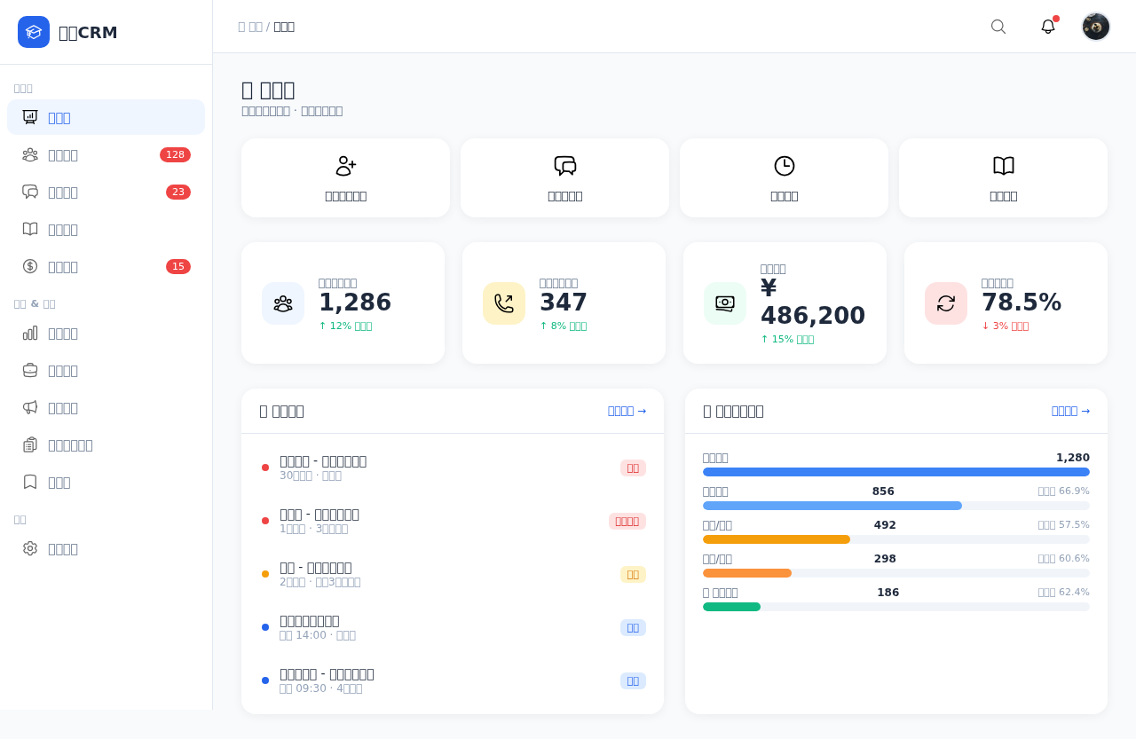Open the sidebar item with open book icon
1136x739 pixels.
(x=106, y=229)
